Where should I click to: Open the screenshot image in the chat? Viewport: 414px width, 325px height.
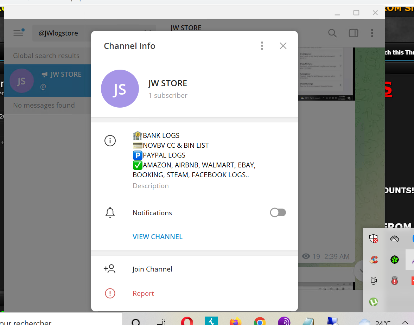327,74
